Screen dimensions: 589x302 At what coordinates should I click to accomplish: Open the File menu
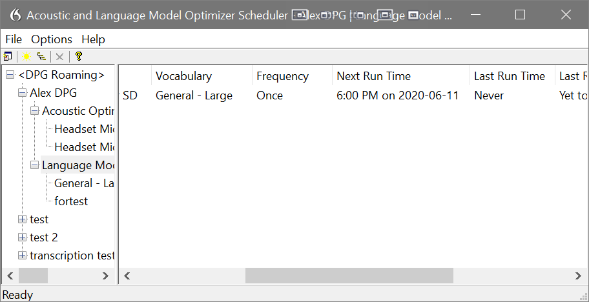click(14, 39)
